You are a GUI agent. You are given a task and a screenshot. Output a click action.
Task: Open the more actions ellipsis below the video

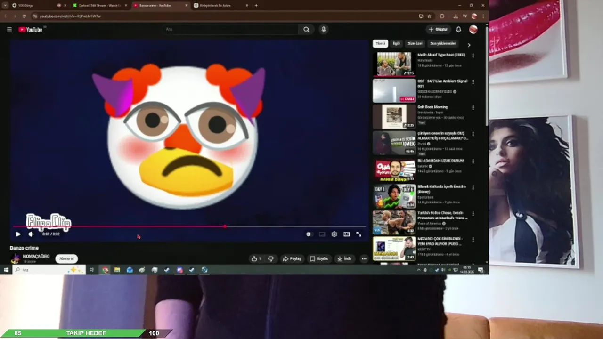364,258
